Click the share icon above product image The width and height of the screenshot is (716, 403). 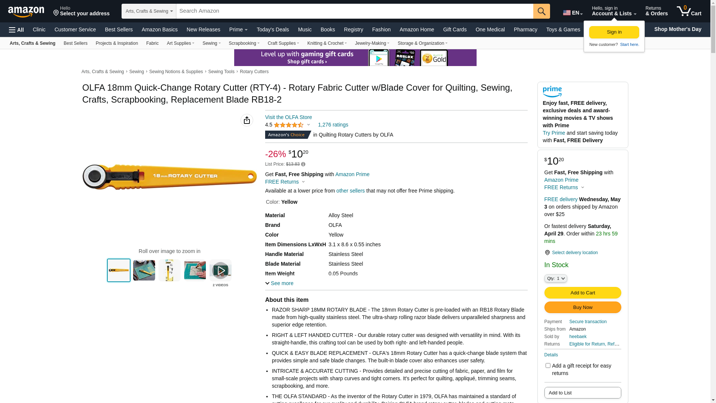(x=247, y=120)
